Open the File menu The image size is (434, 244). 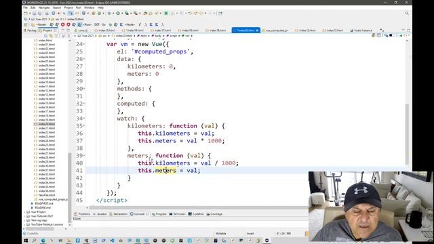click(25, 7)
